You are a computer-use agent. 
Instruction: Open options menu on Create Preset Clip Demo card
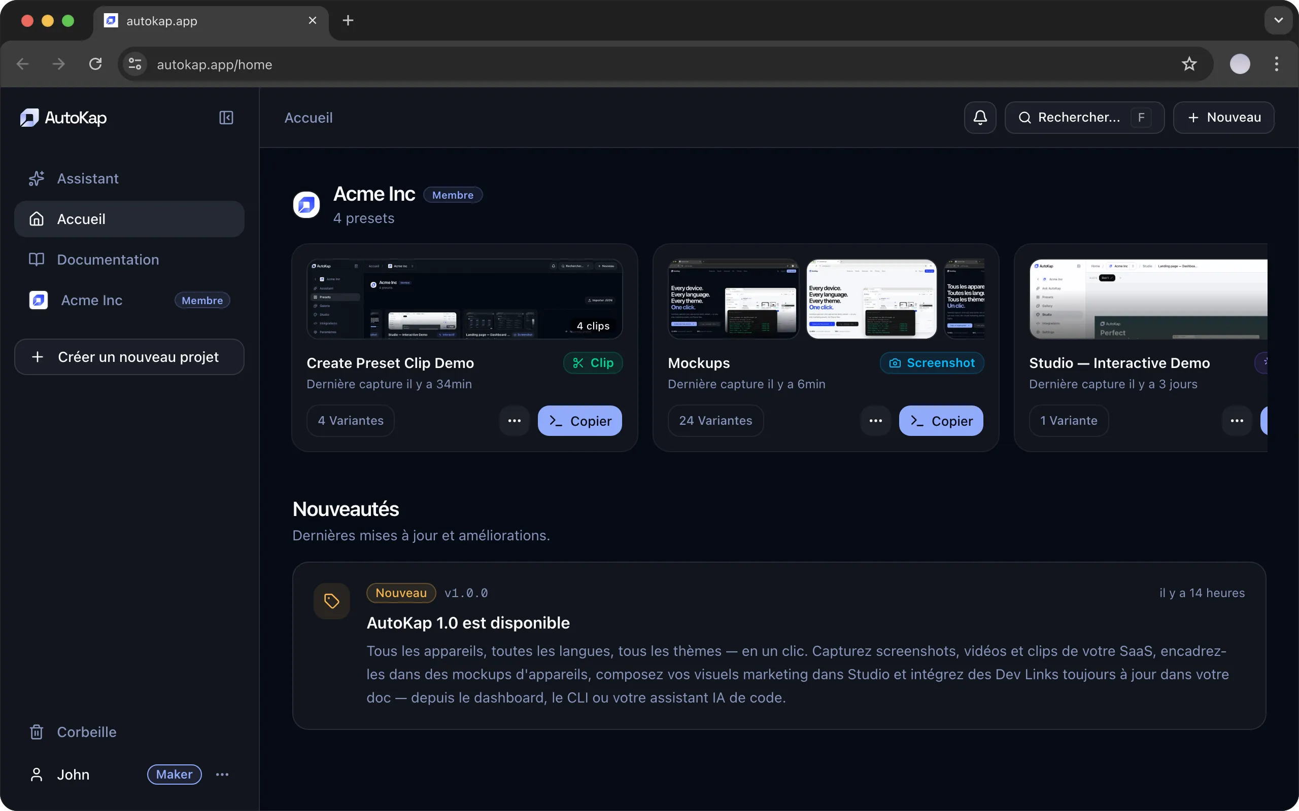coord(514,421)
